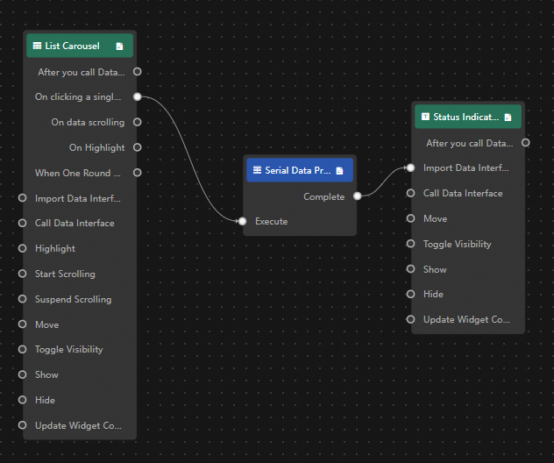Click the document icon on List Carousel node
The height and width of the screenshot is (463, 554).
[119, 46]
